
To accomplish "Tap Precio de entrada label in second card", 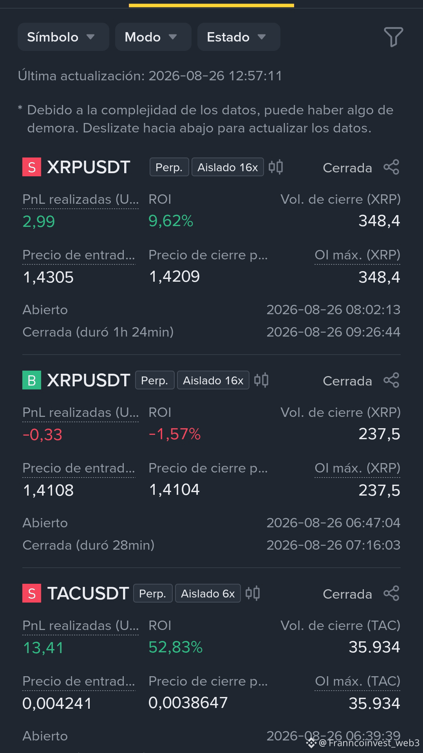I will (79, 468).
